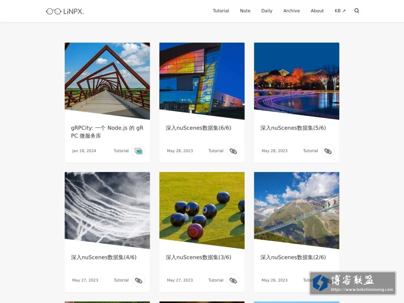404x303 pixels.
Task: Open the Archive page
Action: 292,11
